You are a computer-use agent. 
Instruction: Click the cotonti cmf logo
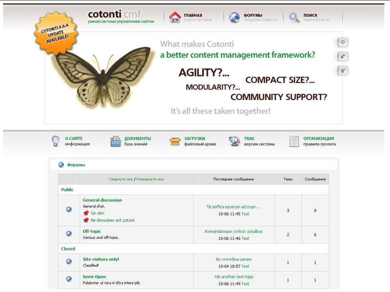pyautogui.click(x=115, y=14)
